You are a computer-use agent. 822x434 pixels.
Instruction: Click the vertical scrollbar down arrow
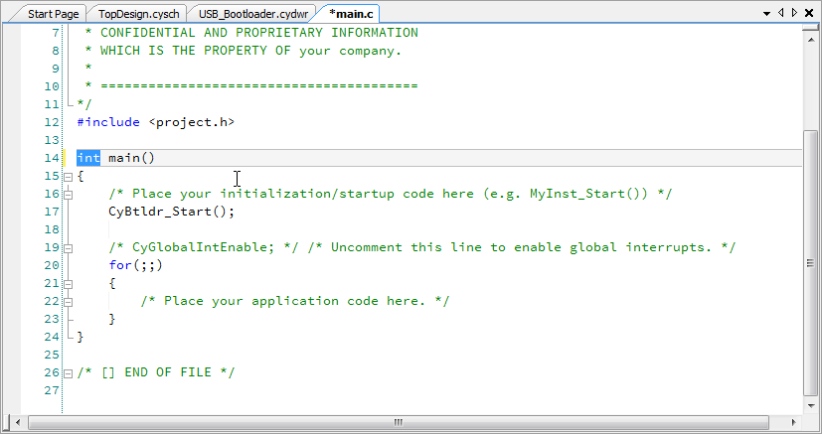tap(810, 405)
